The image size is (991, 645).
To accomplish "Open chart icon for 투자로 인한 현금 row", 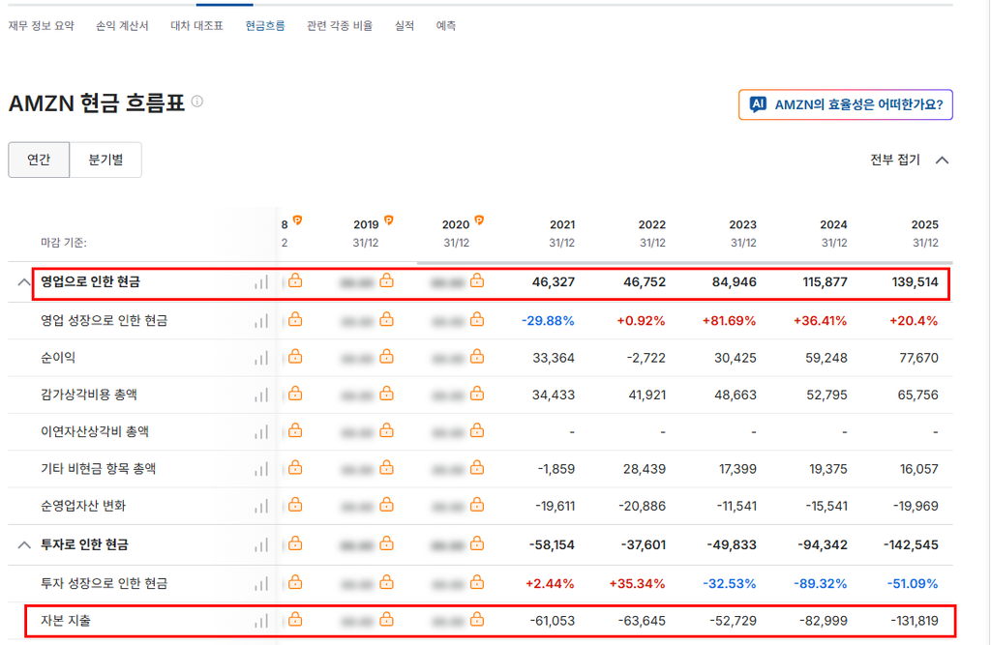I will pos(261,544).
